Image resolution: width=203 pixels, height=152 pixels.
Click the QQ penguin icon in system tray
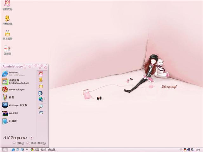pyautogui.click(x=185, y=149)
